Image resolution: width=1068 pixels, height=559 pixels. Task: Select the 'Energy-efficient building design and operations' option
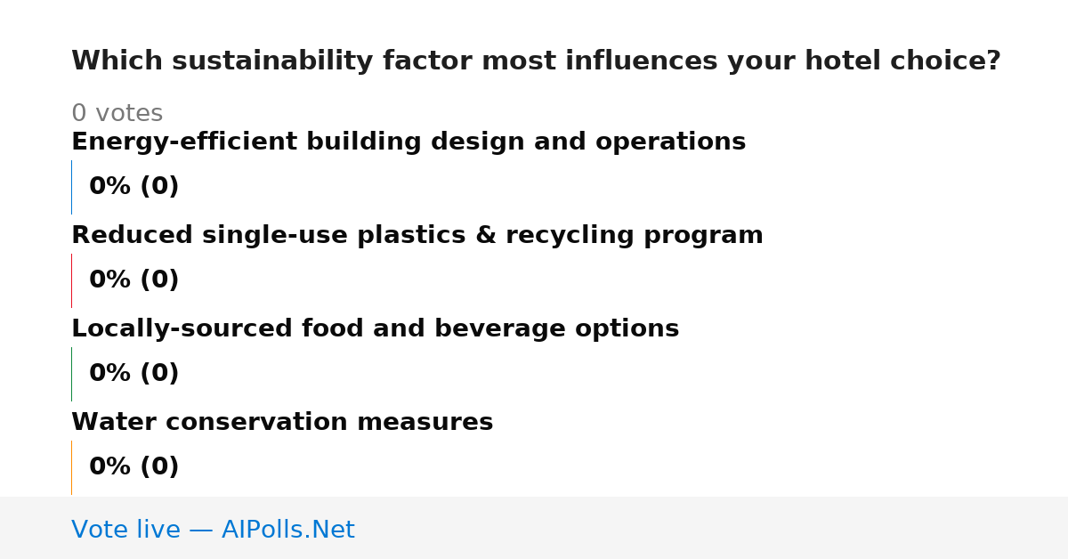409,142
